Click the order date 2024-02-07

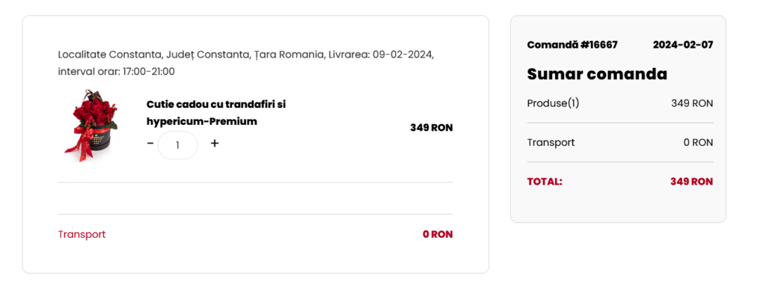683,45
